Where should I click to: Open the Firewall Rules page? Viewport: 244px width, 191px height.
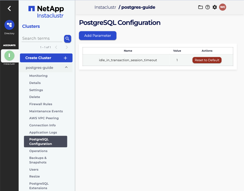pos(41,104)
